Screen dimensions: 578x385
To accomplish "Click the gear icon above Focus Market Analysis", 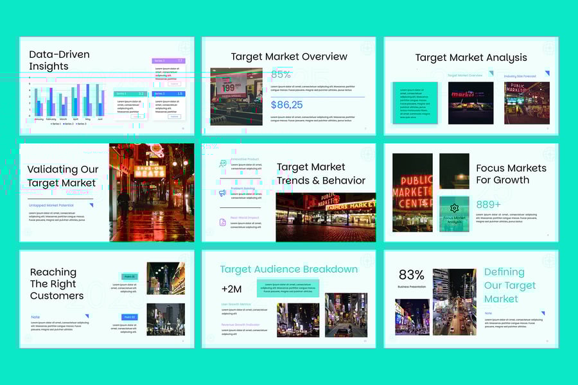I will (454, 208).
